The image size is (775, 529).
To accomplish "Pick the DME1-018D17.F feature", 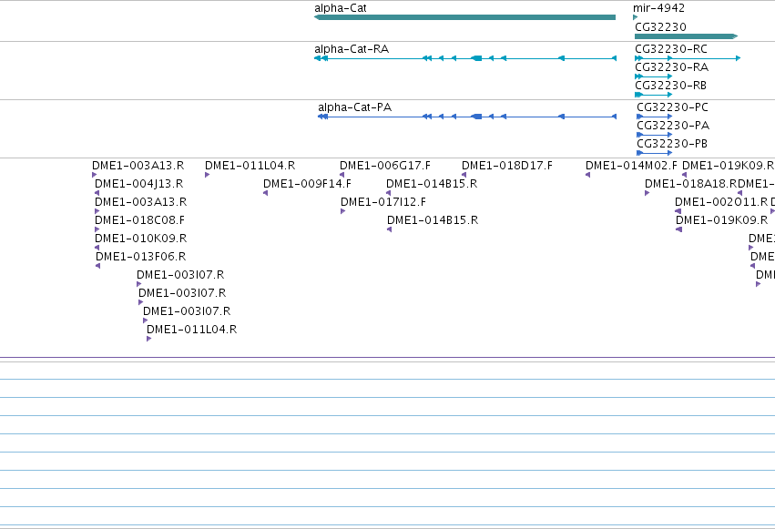I will click(x=464, y=175).
